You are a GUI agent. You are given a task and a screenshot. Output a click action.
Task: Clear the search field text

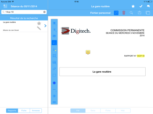[44, 12]
